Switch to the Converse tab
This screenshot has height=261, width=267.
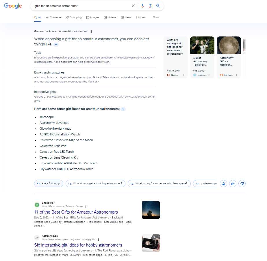coord(54,17)
